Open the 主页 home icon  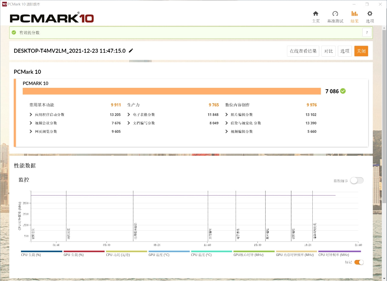315,14
